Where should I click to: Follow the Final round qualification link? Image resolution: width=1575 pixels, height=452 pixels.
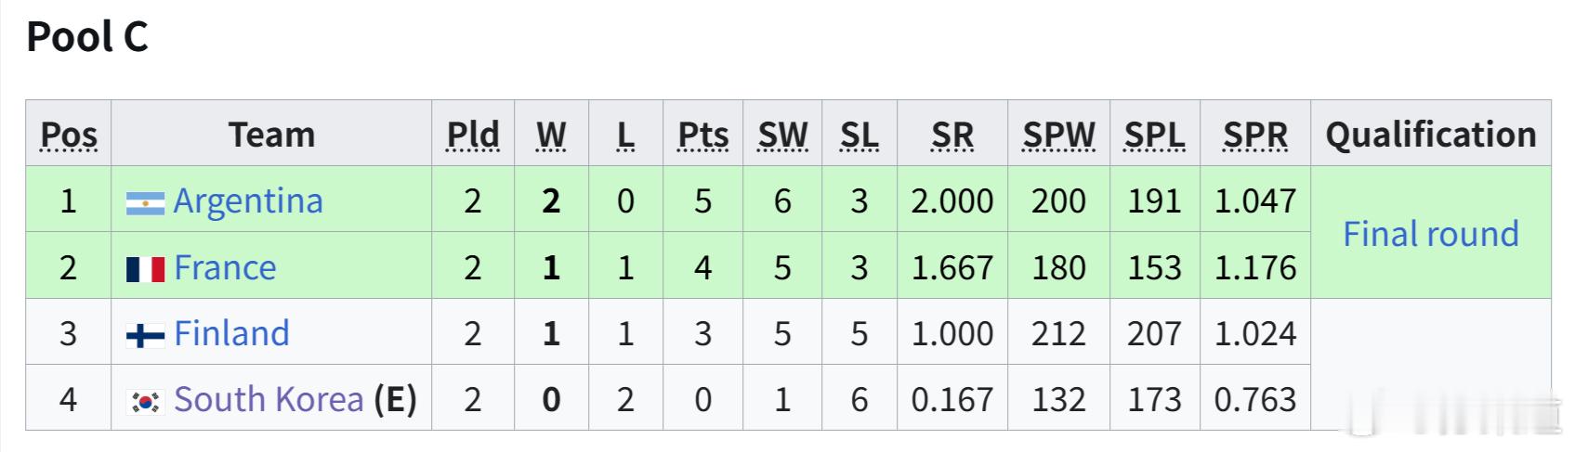coord(1431,234)
